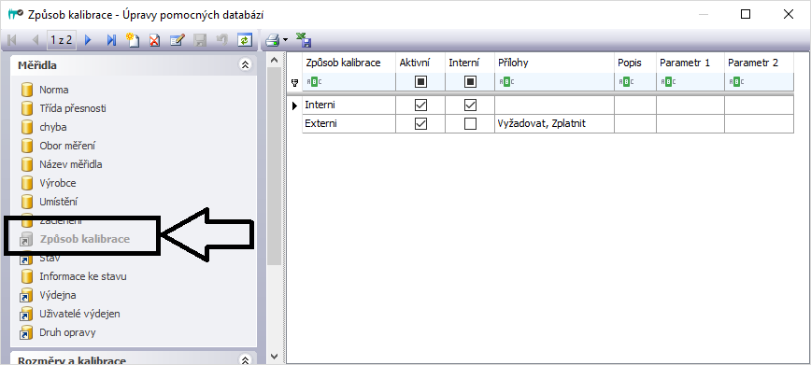Print with the printer icon
Screen dimensions: 811x365
[x=272, y=40]
